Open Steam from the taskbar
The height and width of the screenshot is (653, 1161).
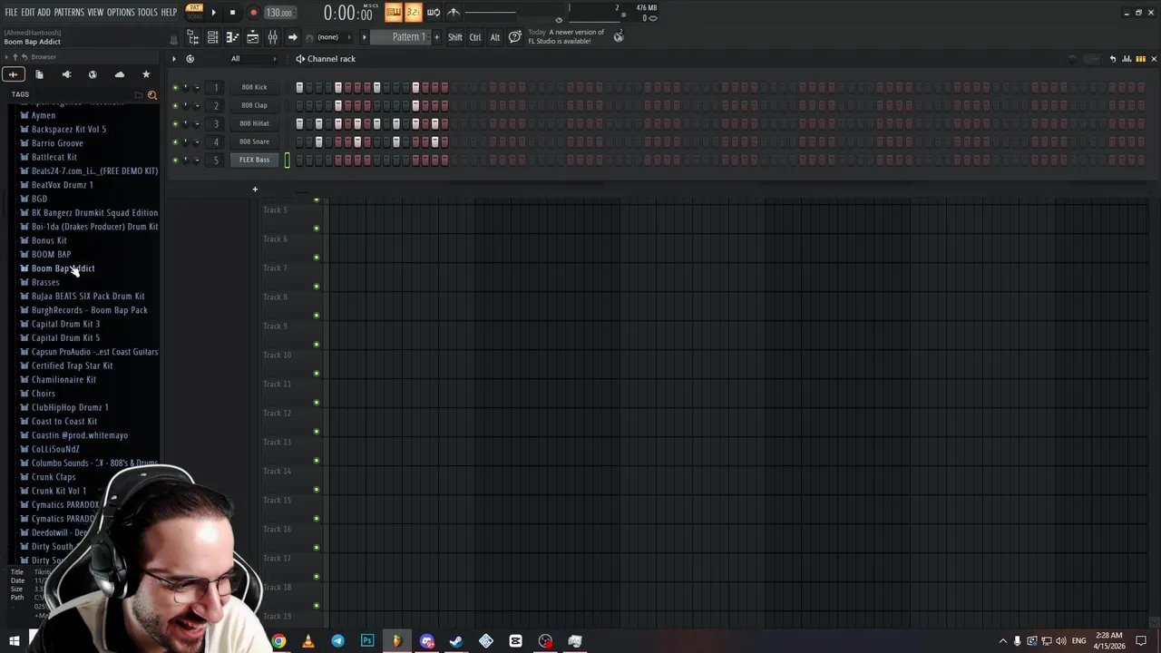tap(456, 641)
